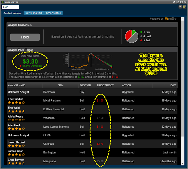Click the B.Riley Financial firm cell
Viewport: 188px width, 169px height.
(53, 109)
